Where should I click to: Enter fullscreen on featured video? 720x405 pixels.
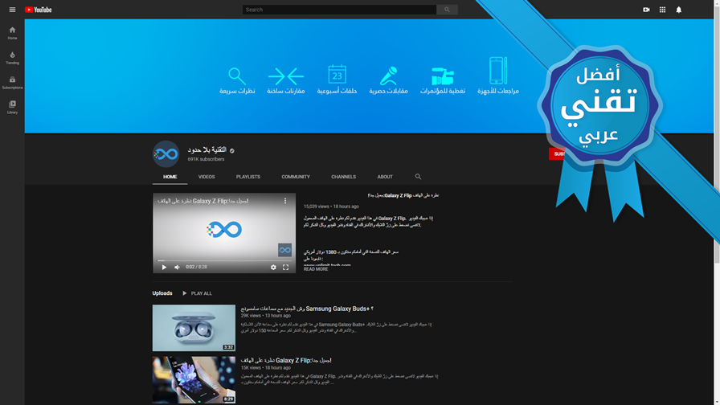pos(285,268)
